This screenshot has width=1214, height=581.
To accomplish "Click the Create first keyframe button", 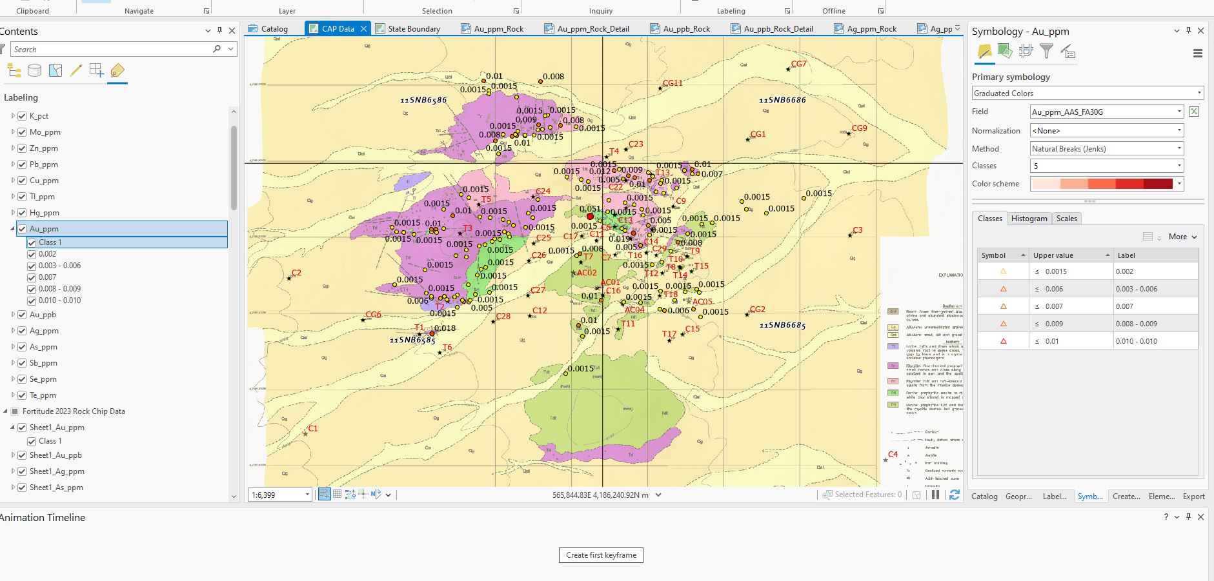I will point(600,555).
